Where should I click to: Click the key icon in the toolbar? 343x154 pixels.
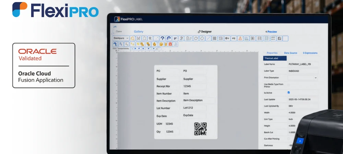[227, 38]
